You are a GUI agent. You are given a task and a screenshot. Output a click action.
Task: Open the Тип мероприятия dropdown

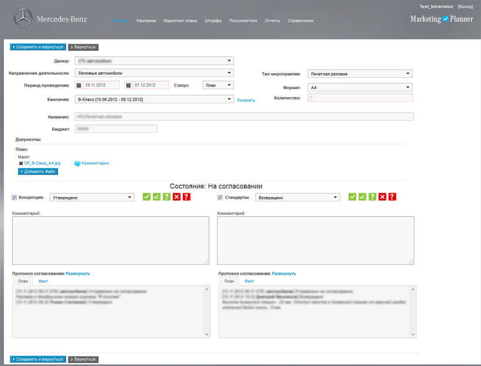click(360, 74)
